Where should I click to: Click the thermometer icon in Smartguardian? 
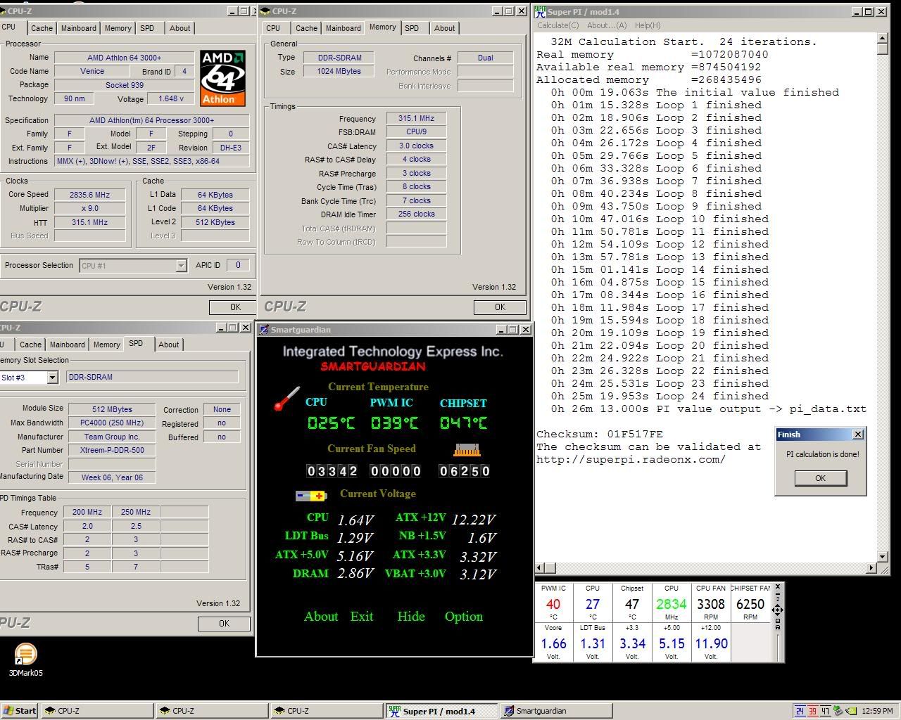pos(287,398)
